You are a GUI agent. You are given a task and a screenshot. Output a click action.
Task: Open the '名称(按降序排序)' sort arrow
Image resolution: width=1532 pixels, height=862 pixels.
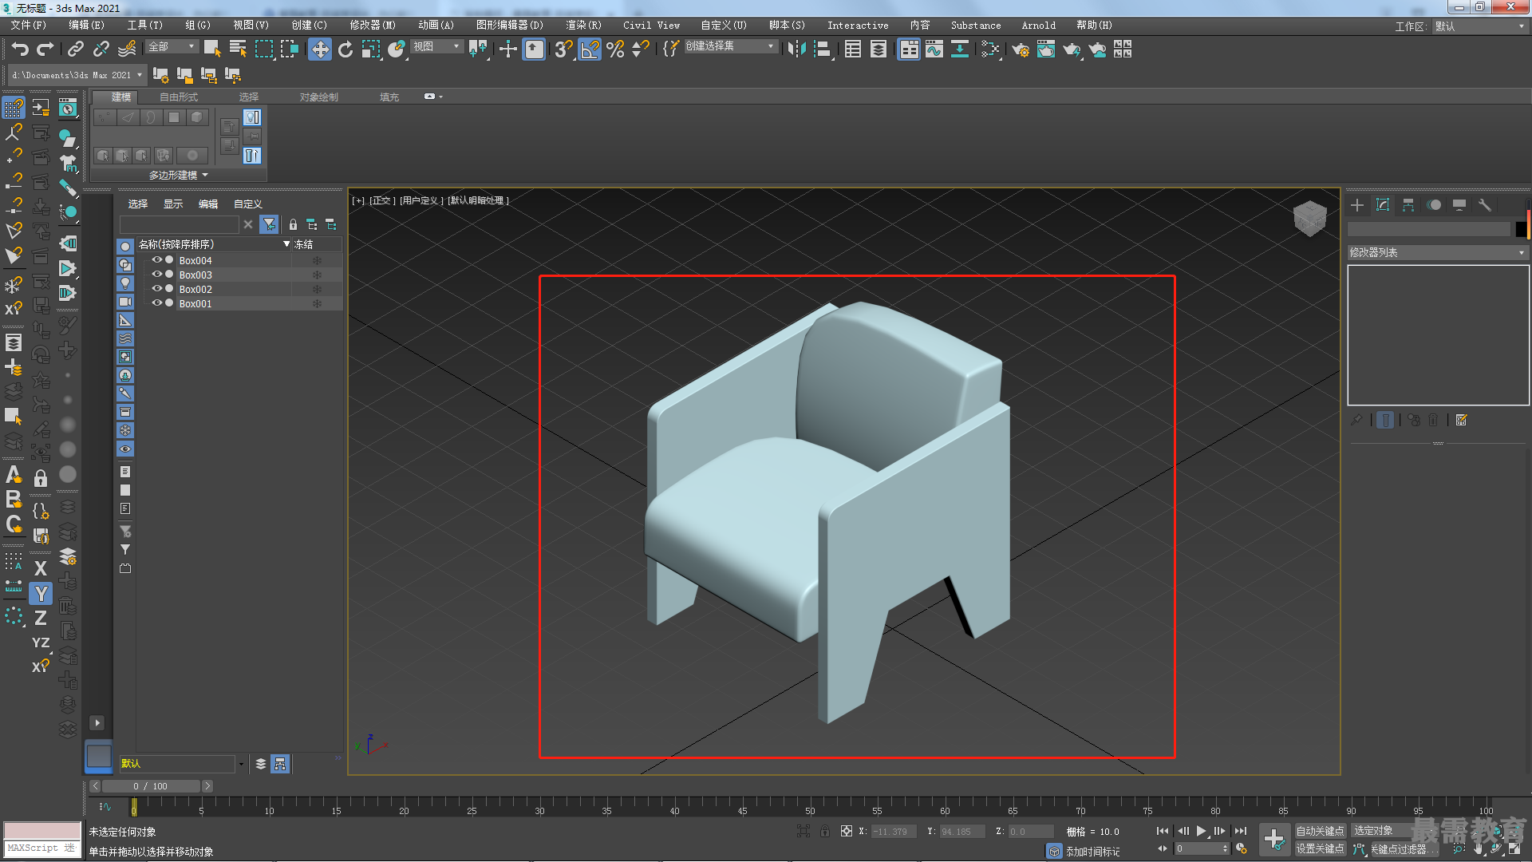[286, 244]
